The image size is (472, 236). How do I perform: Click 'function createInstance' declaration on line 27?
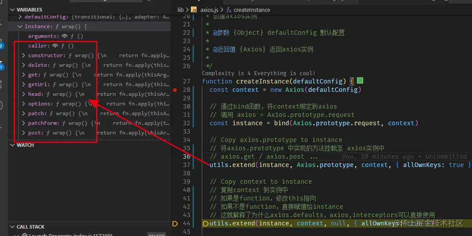[x=245, y=81]
